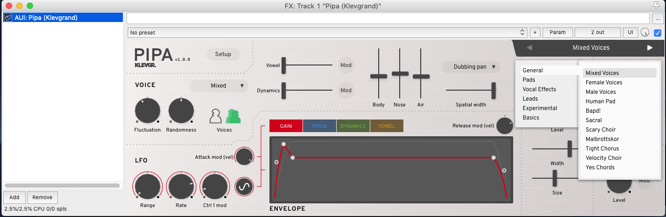Click the 2 out routing button
Image resolution: width=666 pixels, height=217 pixels.
[x=598, y=32]
